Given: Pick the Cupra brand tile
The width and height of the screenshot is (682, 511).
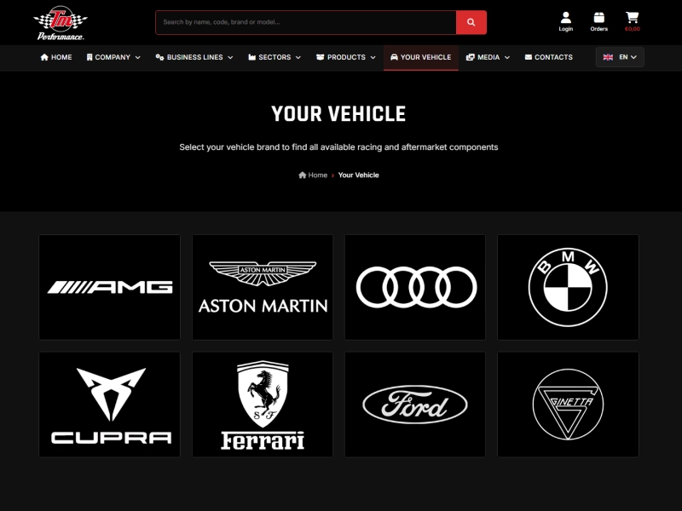Looking at the screenshot, I should tap(110, 405).
